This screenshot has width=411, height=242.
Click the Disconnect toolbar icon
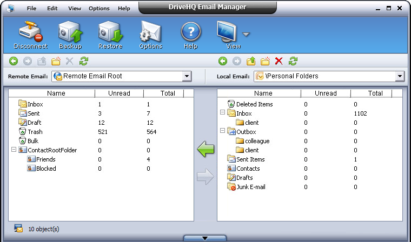(x=30, y=33)
